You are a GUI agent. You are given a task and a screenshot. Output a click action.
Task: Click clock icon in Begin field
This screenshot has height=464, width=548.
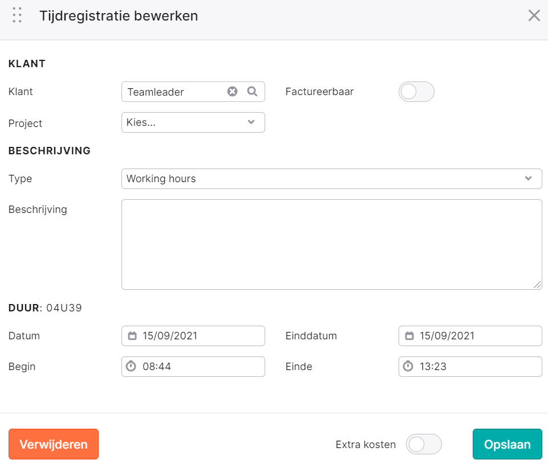click(x=131, y=366)
